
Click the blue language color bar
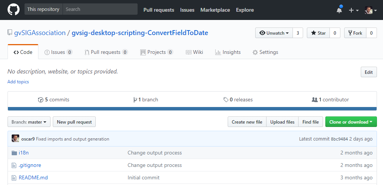(192, 109)
